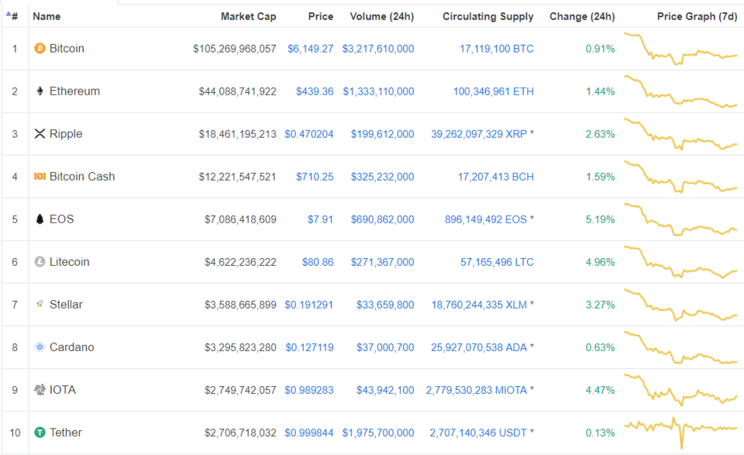Screen dimensions: 744x455
Task: Open Bitcoin 7-day price graph
Action: pos(680,48)
